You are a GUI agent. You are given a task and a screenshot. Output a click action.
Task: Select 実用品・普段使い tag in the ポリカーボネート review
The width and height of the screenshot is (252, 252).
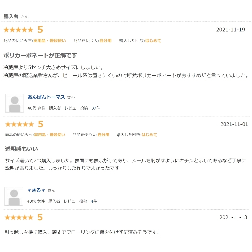pyautogui.click(x=50, y=41)
